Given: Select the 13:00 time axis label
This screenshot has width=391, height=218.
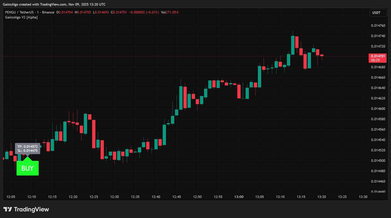Looking at the screenshot, I should click(x=239, y=196).
